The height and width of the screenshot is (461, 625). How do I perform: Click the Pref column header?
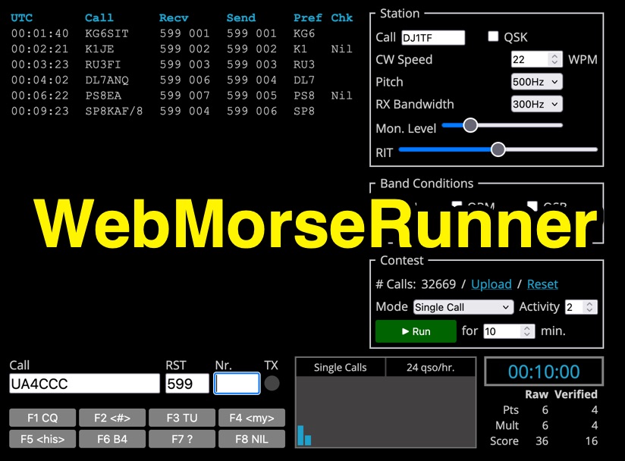[x=308, y=18]
